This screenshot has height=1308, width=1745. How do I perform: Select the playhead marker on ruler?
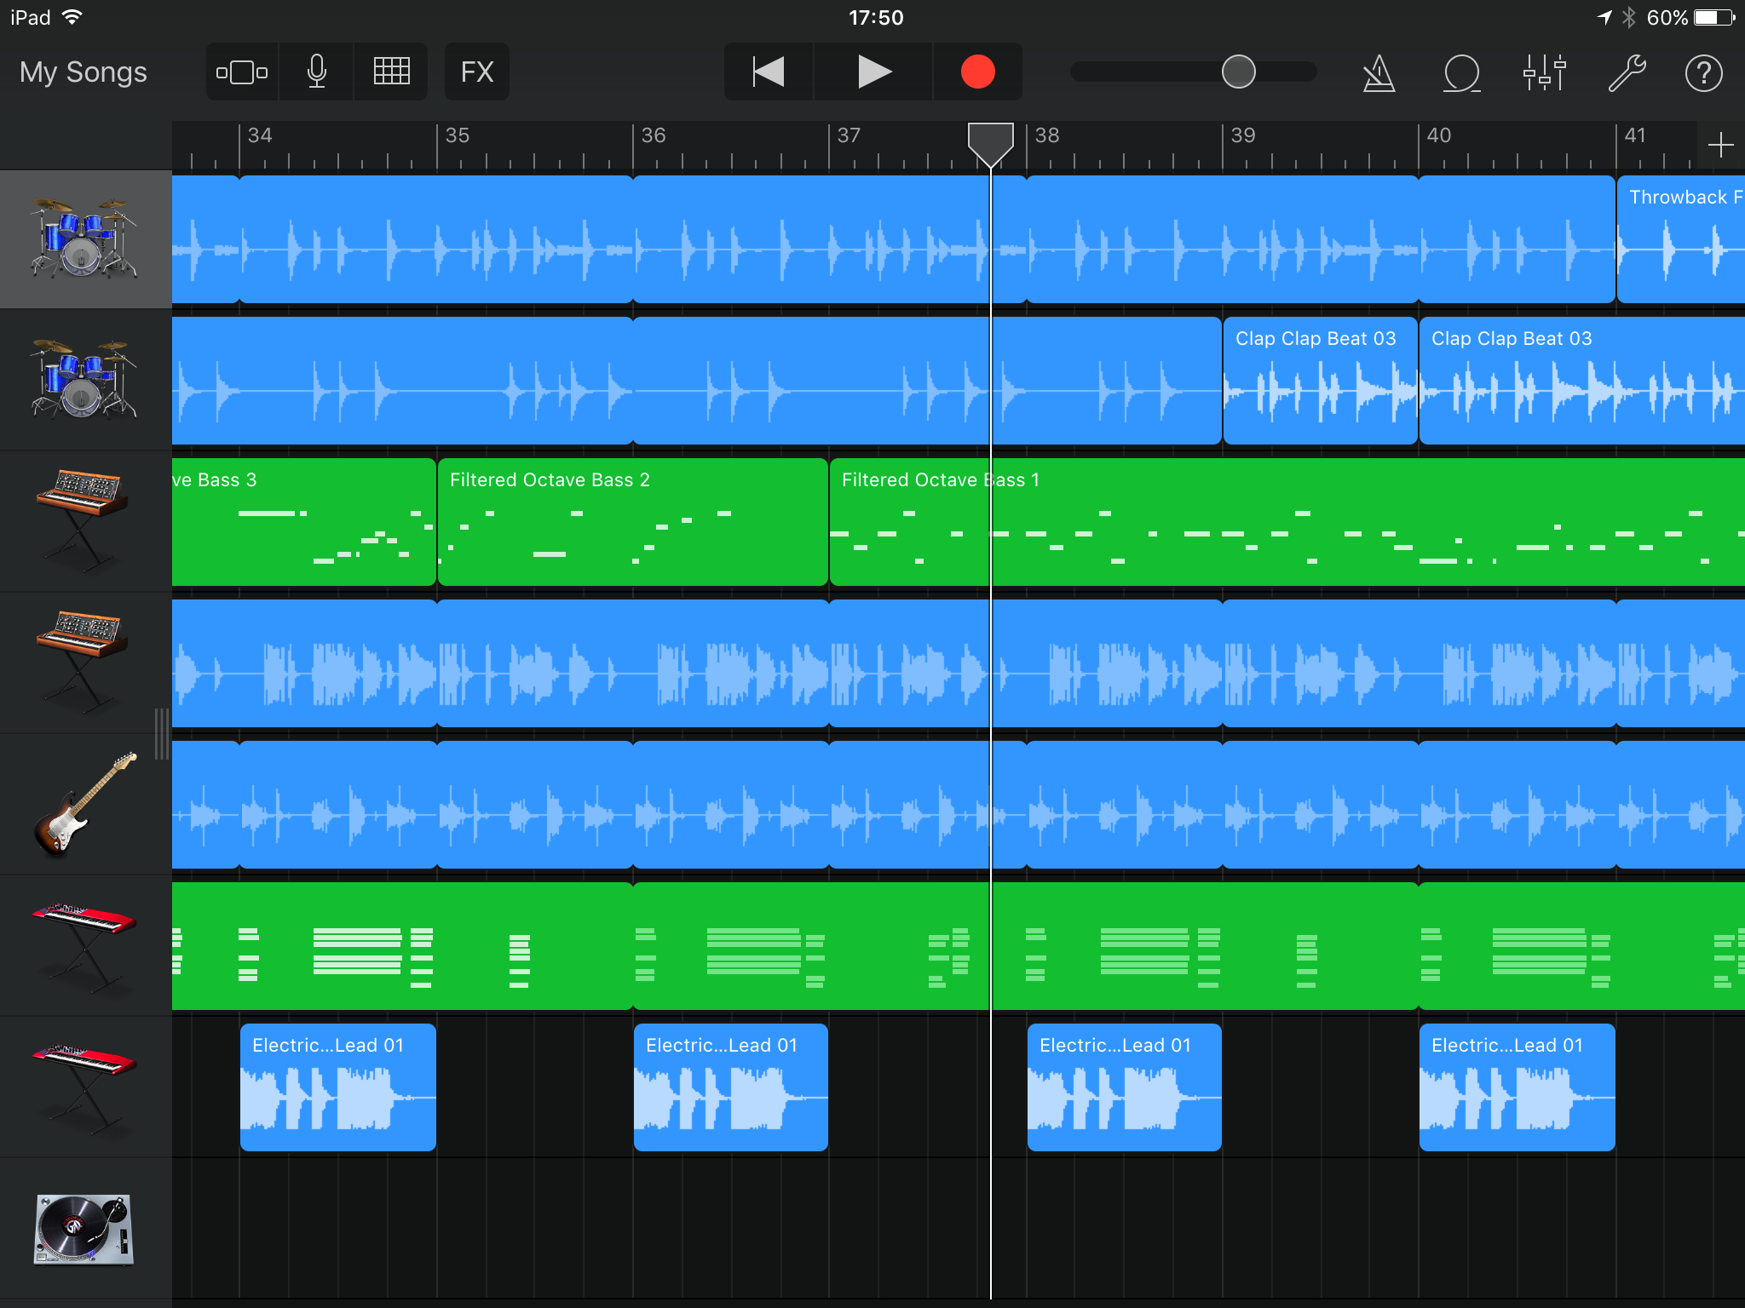[991, 144]
